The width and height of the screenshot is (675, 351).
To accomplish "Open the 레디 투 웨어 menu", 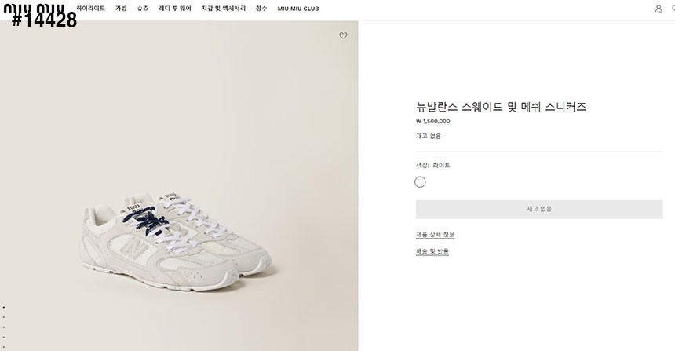I will coord(175,9).
